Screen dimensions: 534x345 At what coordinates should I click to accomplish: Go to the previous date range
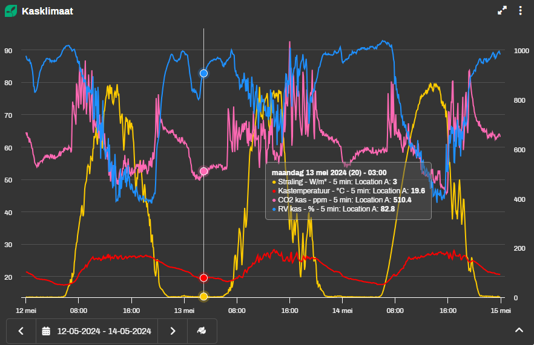(21, 331)
